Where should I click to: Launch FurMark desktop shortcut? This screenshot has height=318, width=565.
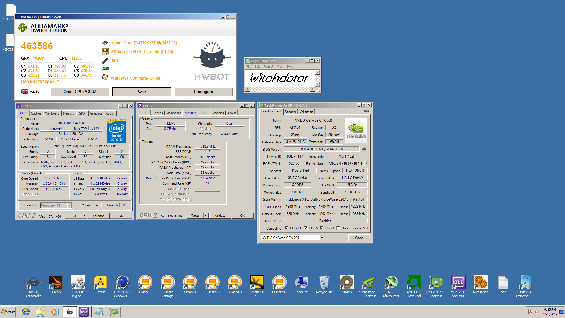pos(346,284)
